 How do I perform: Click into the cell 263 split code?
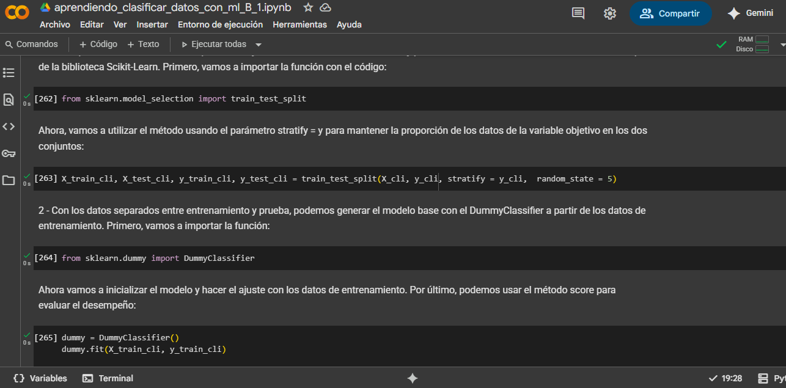(x=410, y=178)
